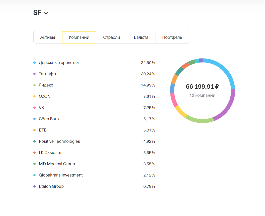265x216 pixels.
Task: Click the pink dot next to VK
Action: 35,108
